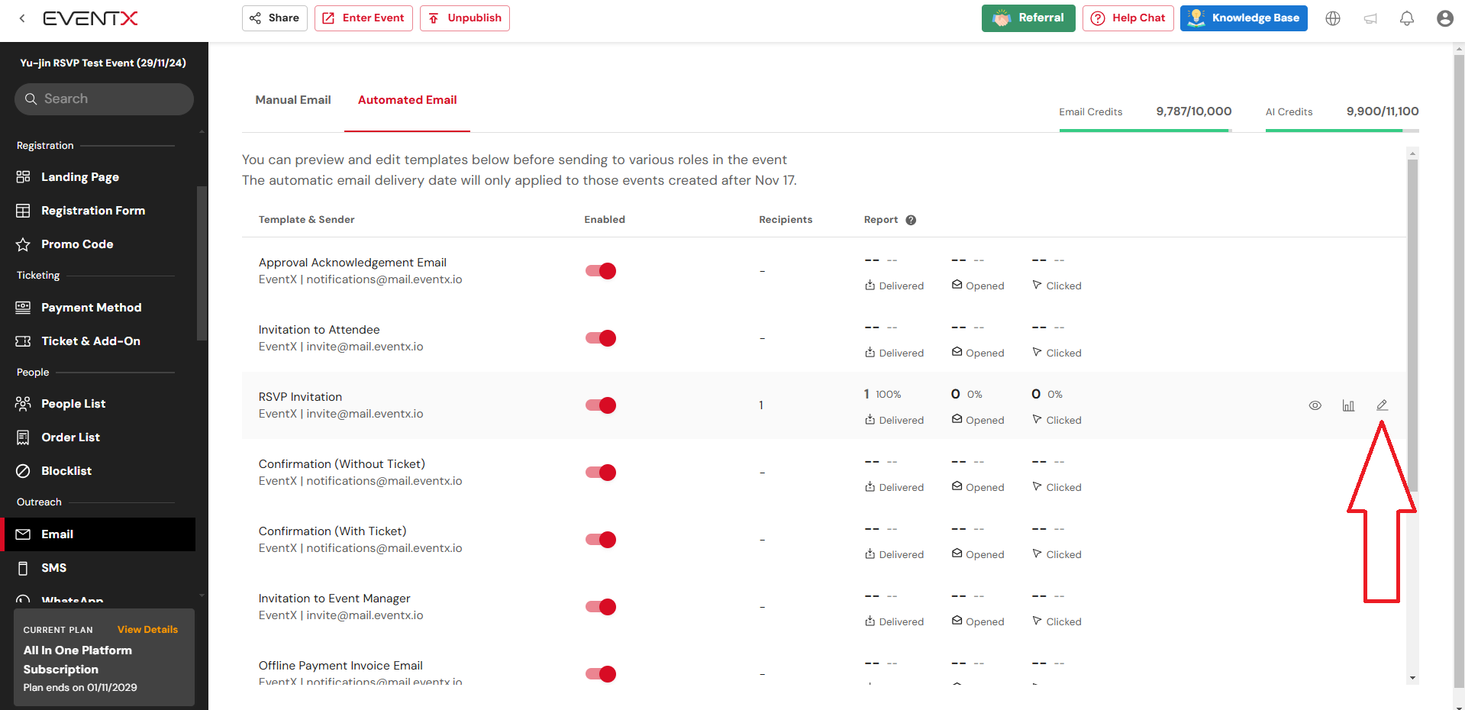The image size is (1465, 710).
Task: Select the Automated Email tab
Action: click(x=407, y=100)
